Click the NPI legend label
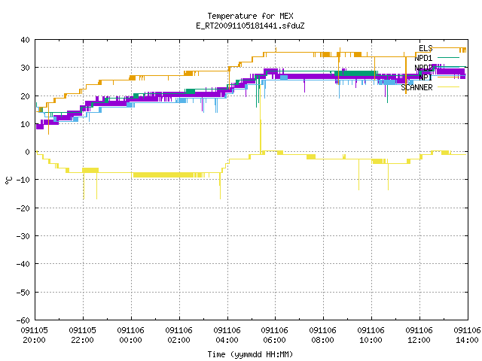 tap(426, 77)
